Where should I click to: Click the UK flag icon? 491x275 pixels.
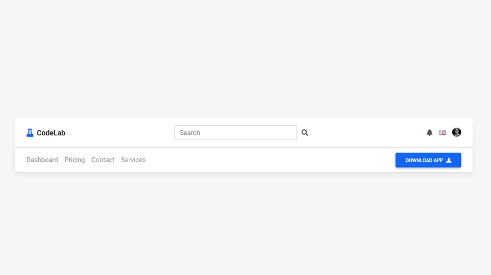click(442, 133)
